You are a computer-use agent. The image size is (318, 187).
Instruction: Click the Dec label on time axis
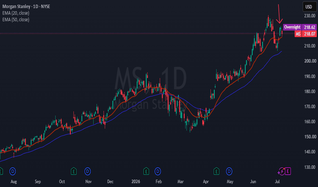(x=110, y=182)
